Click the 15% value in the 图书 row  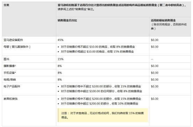[x=61, y=59]
